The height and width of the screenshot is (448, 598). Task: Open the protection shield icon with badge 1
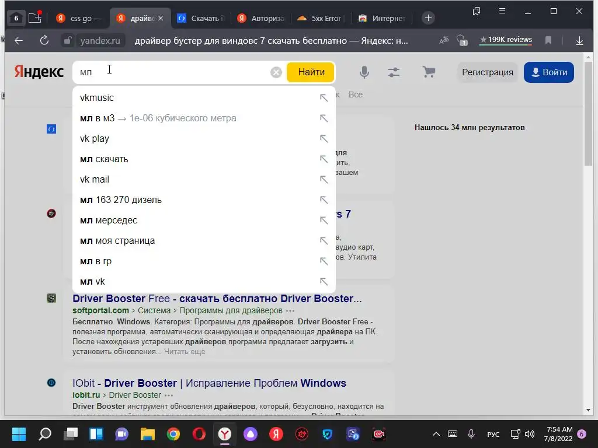pyautogui.click(x=462, y=40)
